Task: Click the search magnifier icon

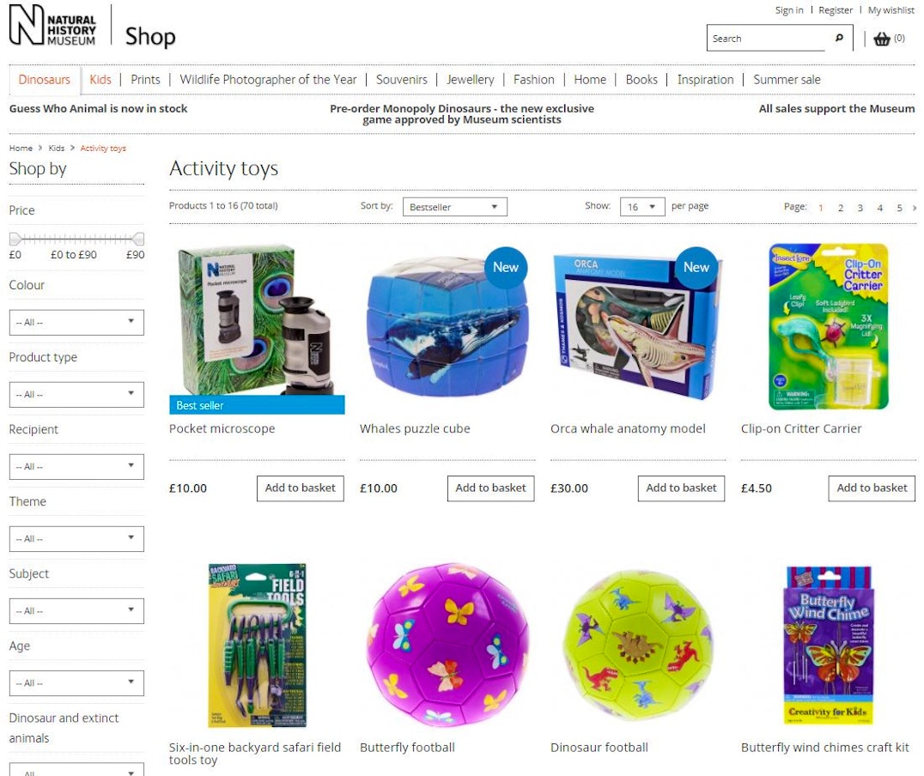Action: tap(839, 39)
